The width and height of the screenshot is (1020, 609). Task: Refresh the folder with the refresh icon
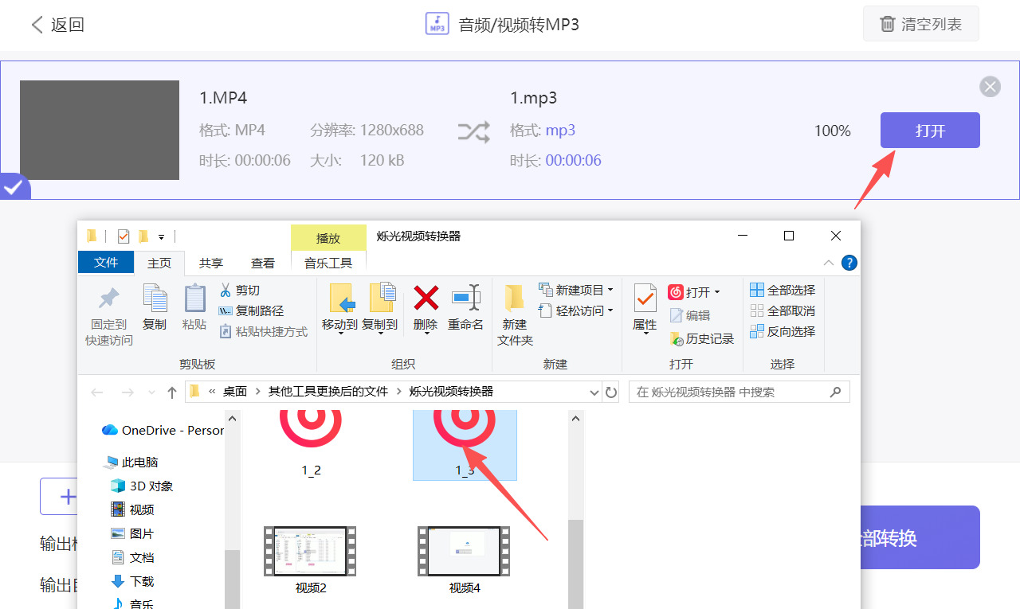click(610, 391)
